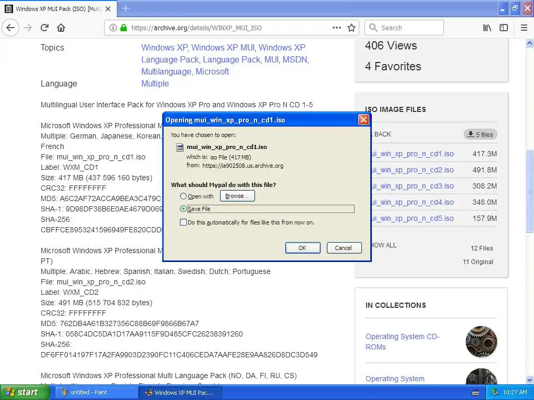Image resolution: width=534 pixels, height=400 pixels.
Task: Click the magnifier icon in search box
Action: pos(373,28)
